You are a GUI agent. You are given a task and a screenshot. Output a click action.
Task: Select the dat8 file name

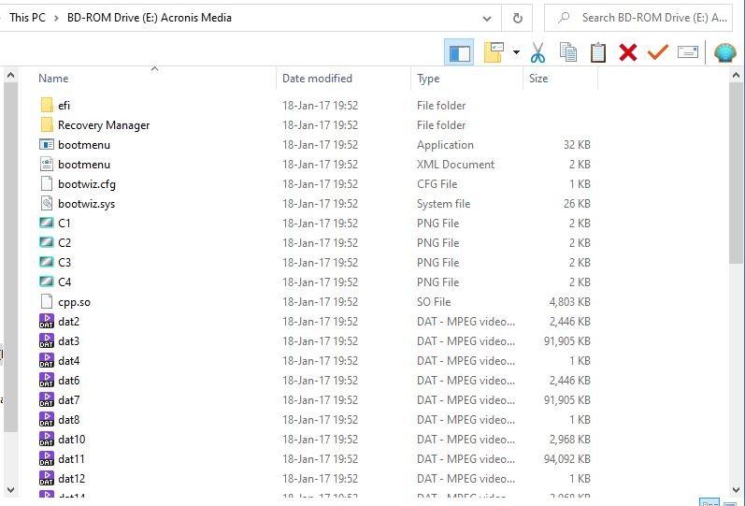point(69,419)
